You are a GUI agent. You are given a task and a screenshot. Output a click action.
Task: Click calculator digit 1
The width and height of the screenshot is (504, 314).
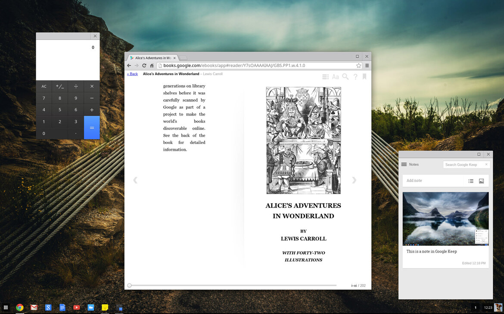click(44, 122)
